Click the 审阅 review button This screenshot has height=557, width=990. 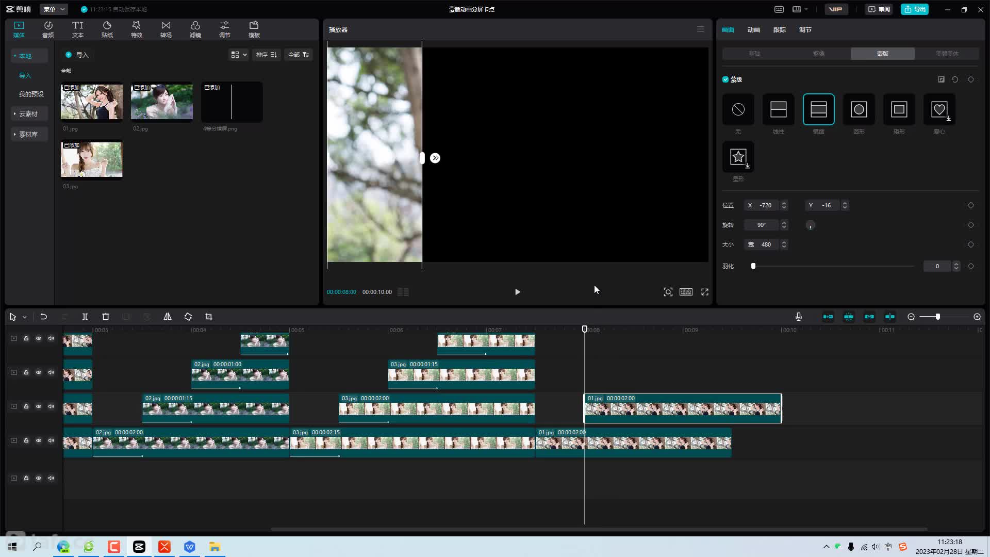click(879, 9)
